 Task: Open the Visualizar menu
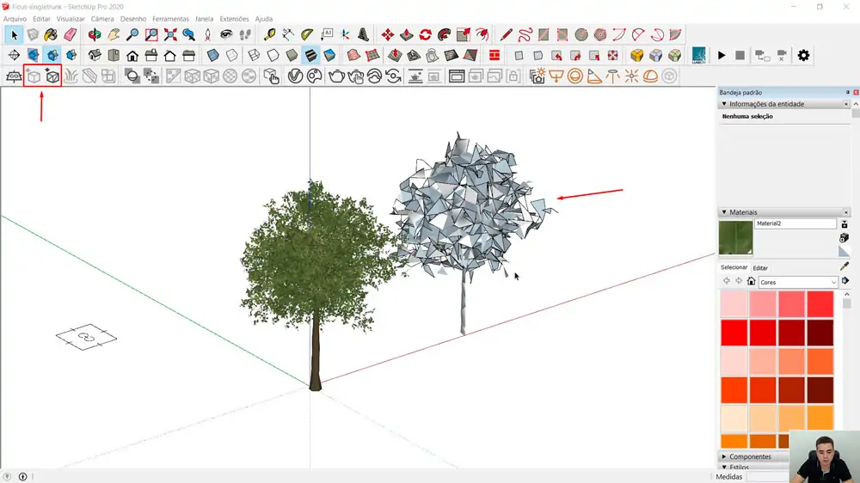[x=71, y=19]
